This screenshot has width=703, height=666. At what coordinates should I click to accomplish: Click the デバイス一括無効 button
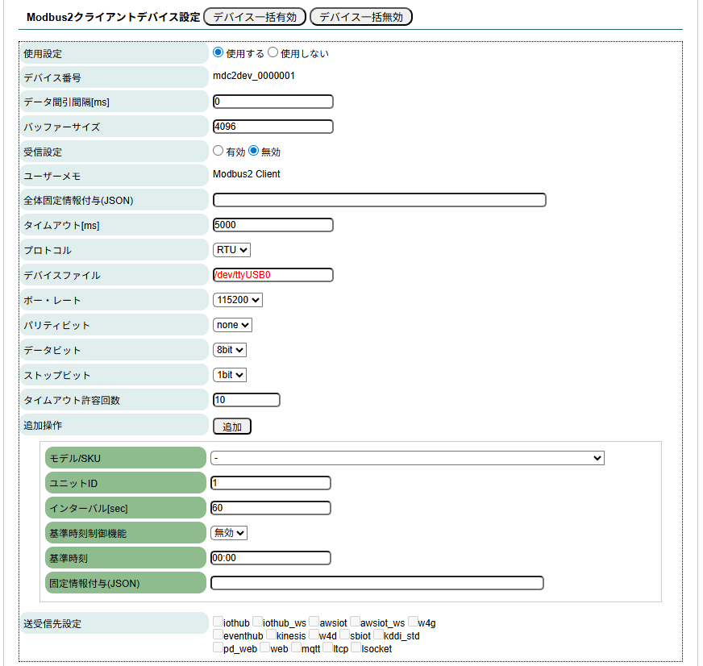tap(361, 17)
